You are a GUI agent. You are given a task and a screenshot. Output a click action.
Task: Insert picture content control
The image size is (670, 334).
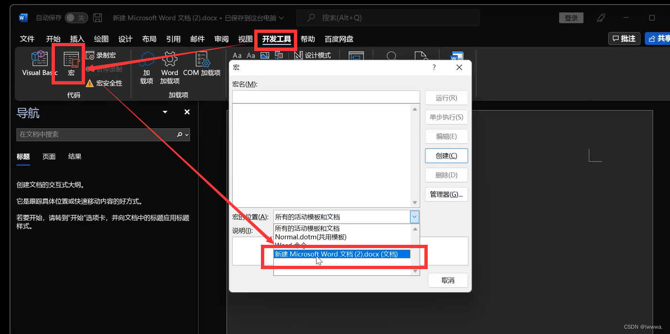click(x=265, y=55)
